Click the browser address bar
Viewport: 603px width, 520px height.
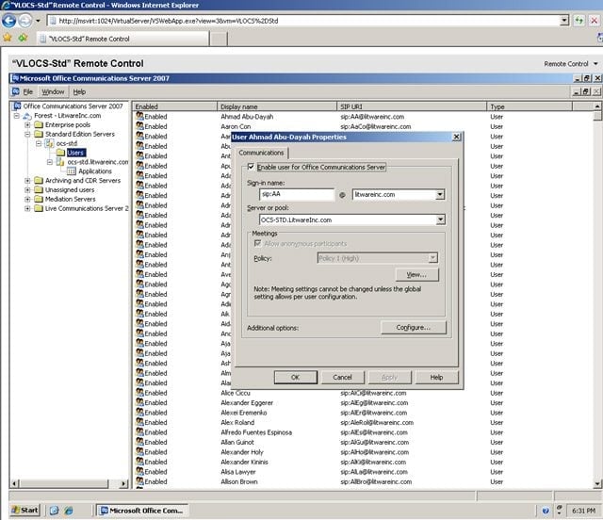pos(303,21)
